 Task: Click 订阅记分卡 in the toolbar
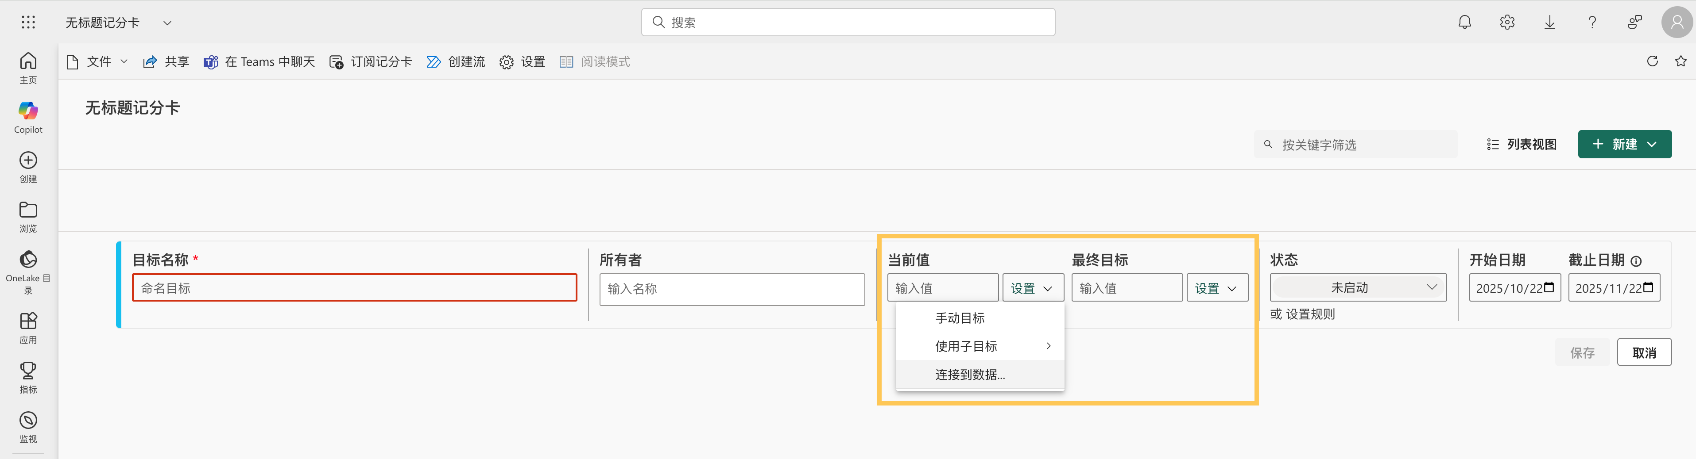371,62
